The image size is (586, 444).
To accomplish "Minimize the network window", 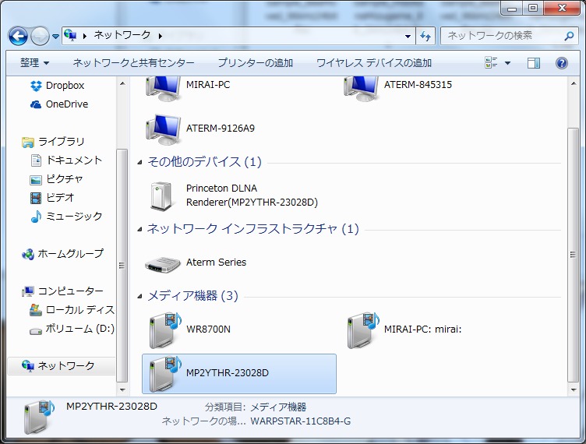I will click(512, 8).
